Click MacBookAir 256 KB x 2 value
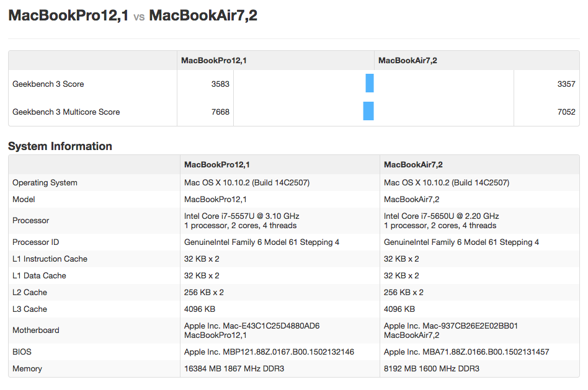The width and height of the screenshot is (588, 390). [404, 293]
